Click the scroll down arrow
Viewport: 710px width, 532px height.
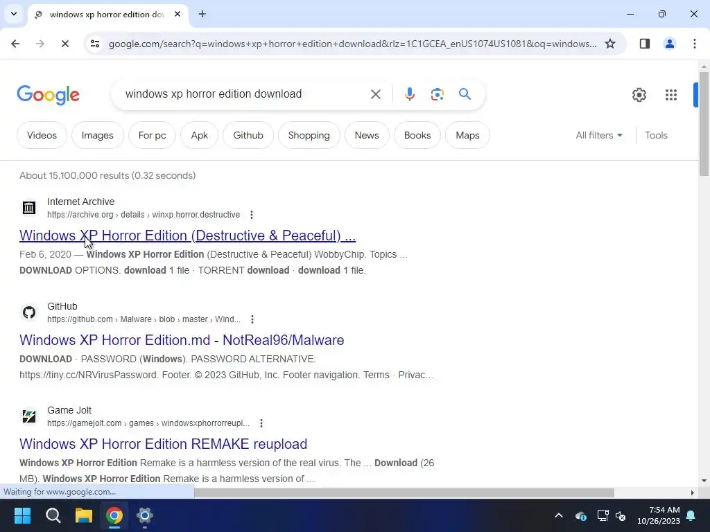704,481
